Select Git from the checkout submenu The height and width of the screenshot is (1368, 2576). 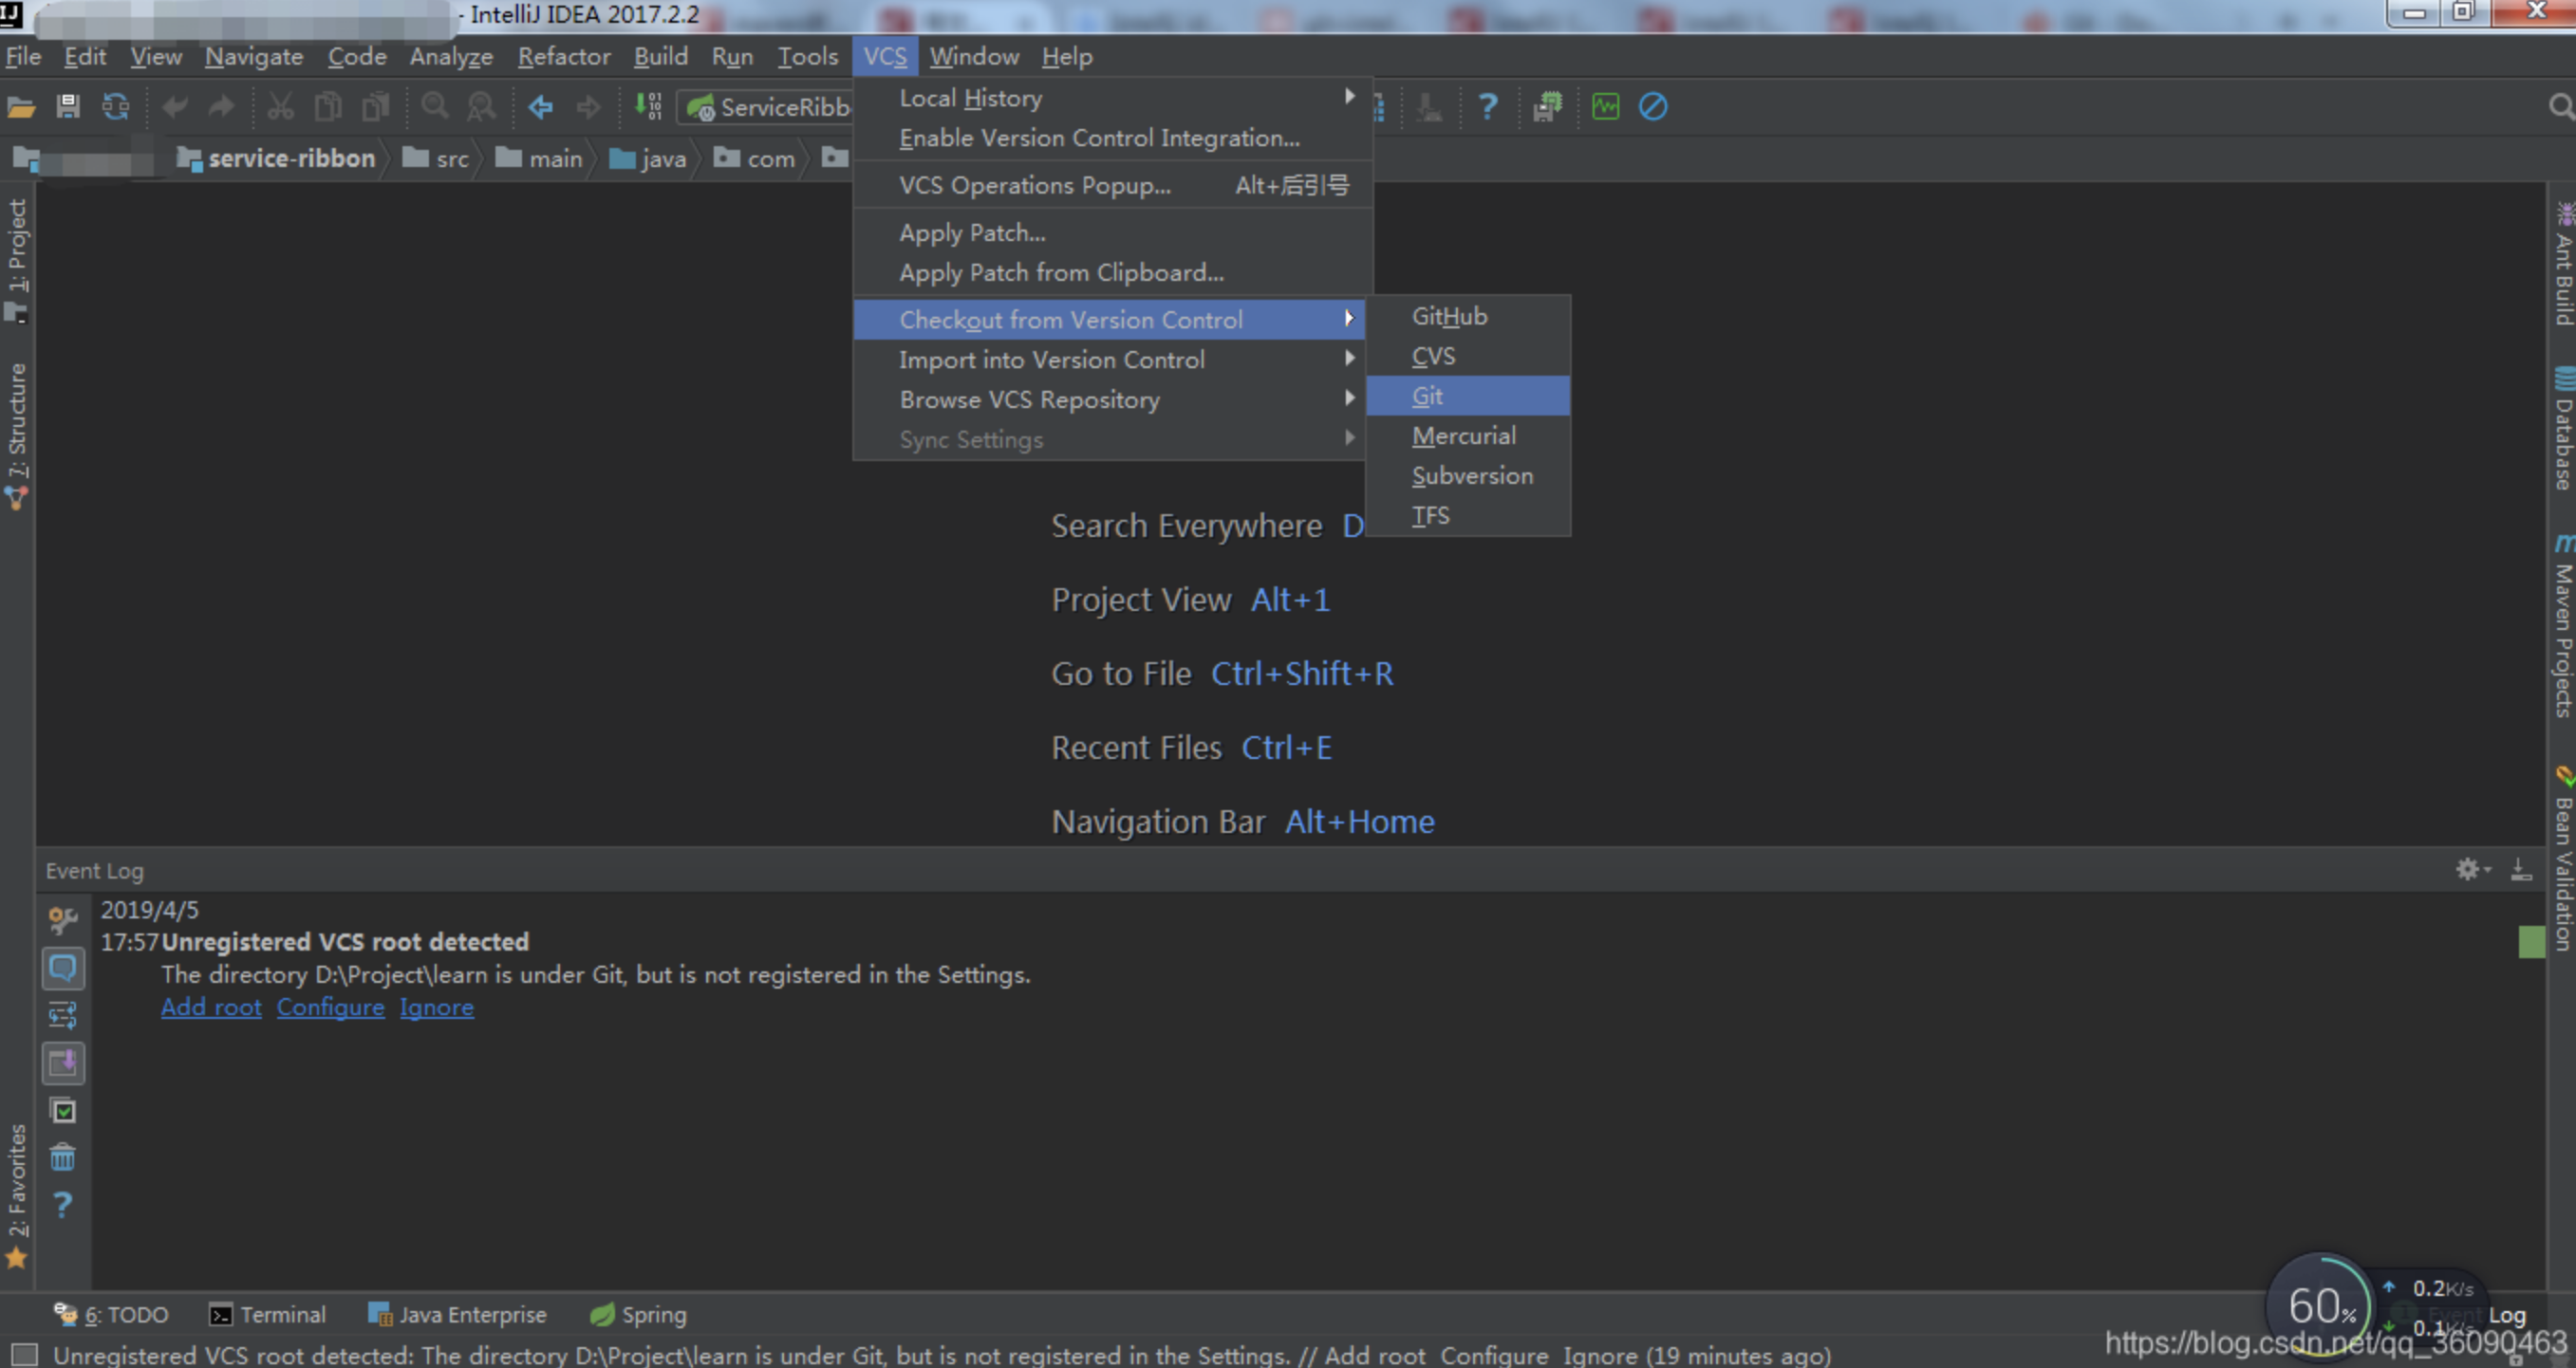(x=1427, y=396)
